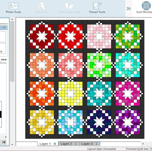Image resolution: width=152 pixels, height=151 pixels.
Task: Open the three-dots options in left panel
Action: tap(4, 60)
